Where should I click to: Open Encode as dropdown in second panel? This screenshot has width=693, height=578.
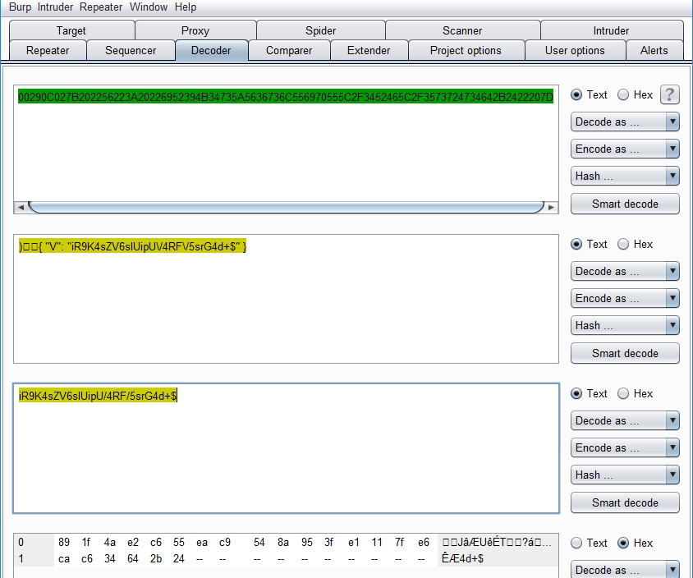[625, 298]
